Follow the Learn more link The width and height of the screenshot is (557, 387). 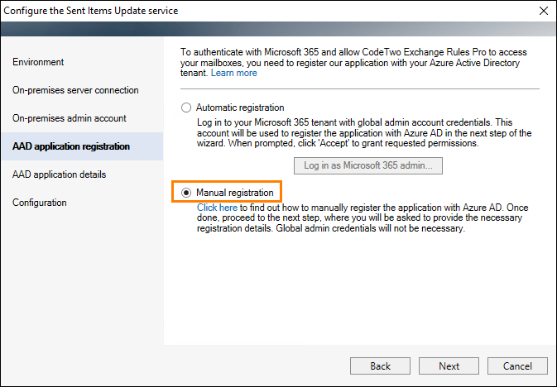[x=233, y=73]
